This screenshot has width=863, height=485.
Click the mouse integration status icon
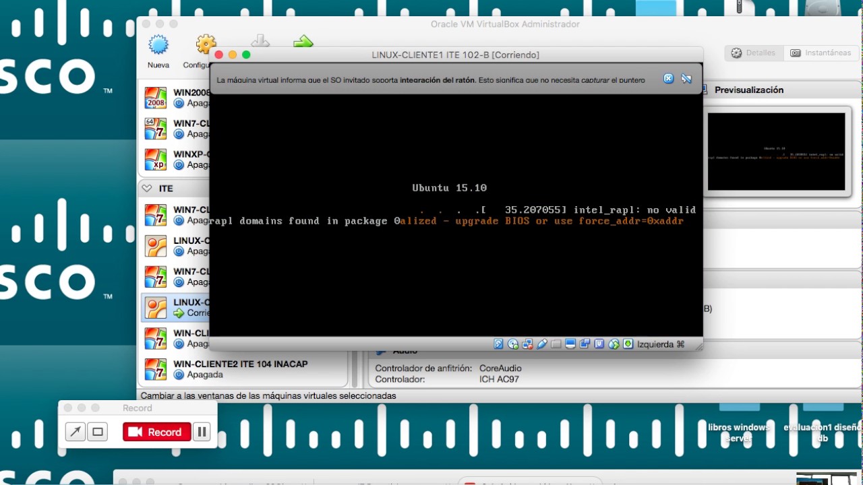[614, 344]
